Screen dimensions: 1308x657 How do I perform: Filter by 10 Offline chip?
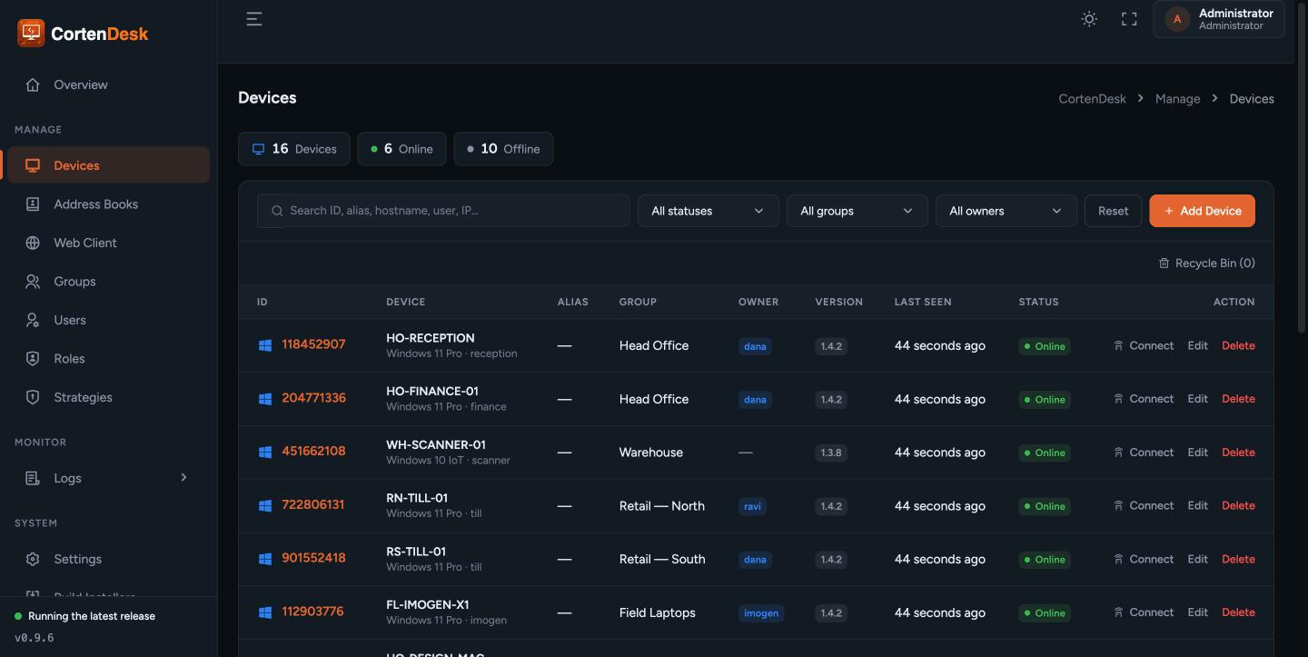pyautogui.click(x=503, y=149)
